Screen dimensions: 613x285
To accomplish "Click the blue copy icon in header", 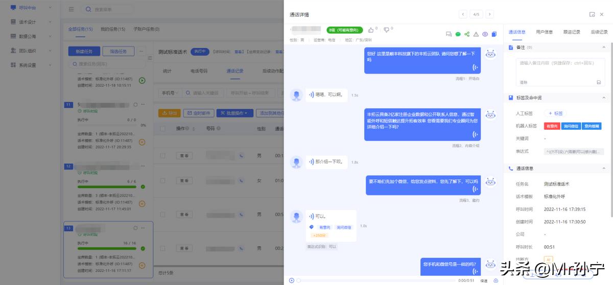I will pyautogui.click(x=494, y=34).
